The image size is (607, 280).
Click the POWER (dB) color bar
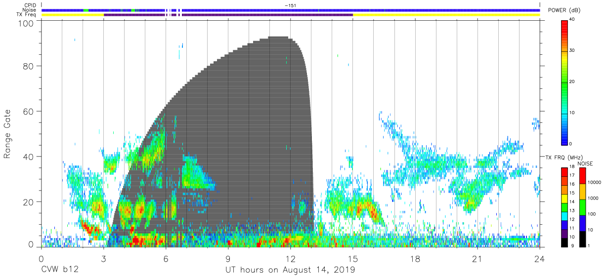[x=565, y=82]
